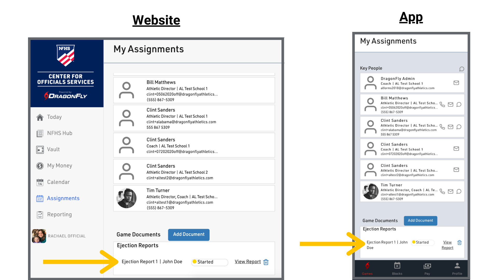Switch to Pay tab in app

427,268
